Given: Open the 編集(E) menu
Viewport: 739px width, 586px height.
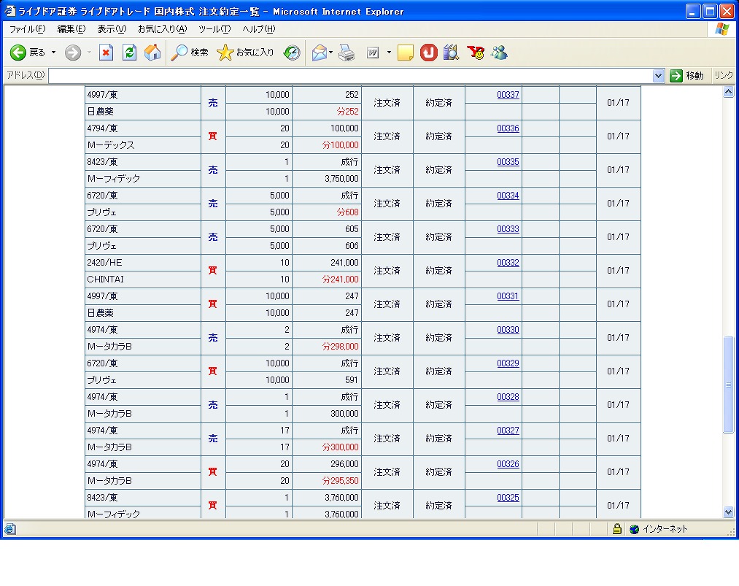Looking at the screenshot, I should (71, 29).
